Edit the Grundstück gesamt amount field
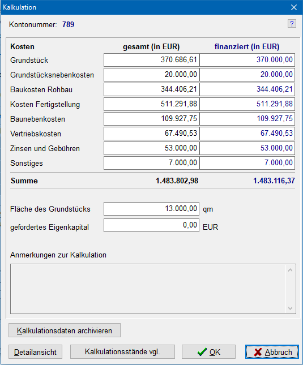Image resolution: width=303 pixels, height=365 pixels. [x=151, y=60]
